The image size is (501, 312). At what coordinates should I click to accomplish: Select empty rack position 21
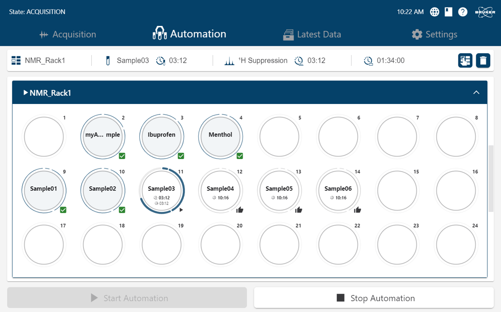[x=279, y=244]
